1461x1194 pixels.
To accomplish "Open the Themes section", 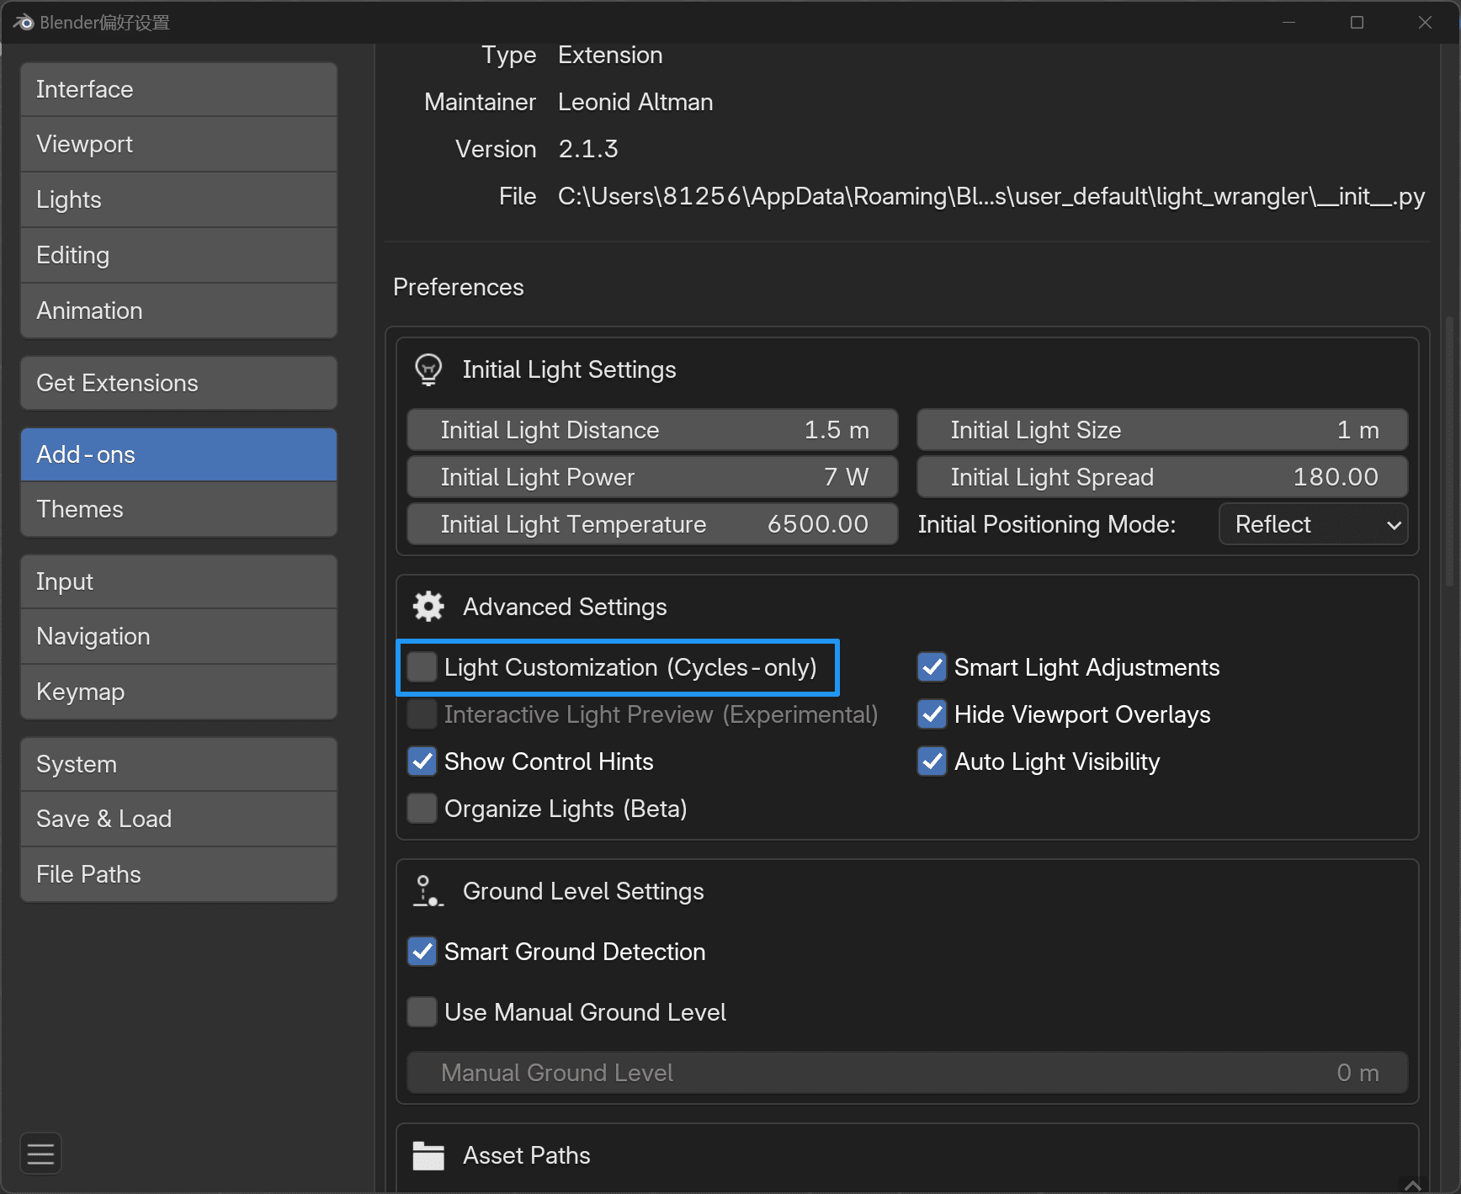I will point(178,509).
